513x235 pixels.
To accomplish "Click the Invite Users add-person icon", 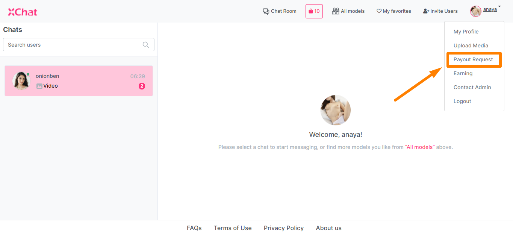I will (426, 11).
